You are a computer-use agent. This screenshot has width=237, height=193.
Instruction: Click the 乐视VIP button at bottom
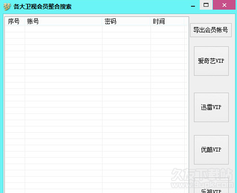(211, 186)
